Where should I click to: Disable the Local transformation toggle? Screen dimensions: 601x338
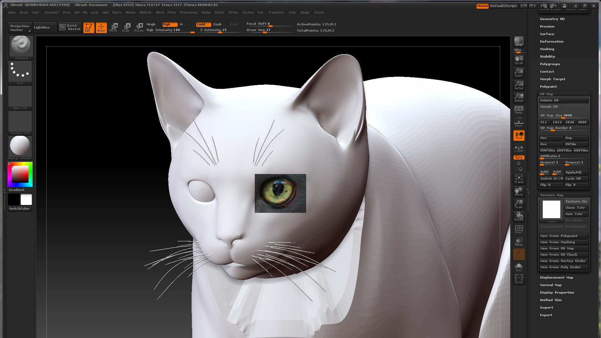click(x=519, y=135)
